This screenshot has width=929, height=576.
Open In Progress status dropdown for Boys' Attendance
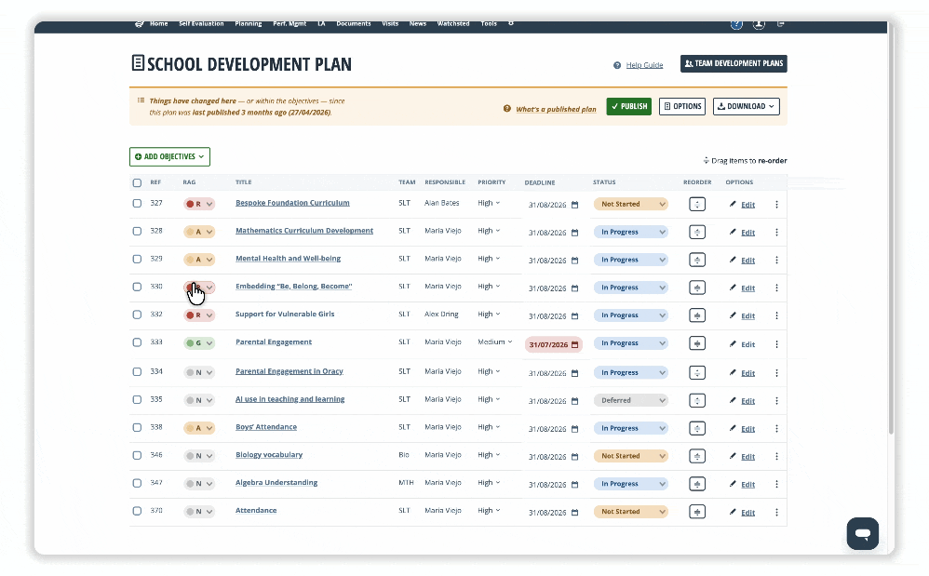pyautogui.click(x=631, y=429)
